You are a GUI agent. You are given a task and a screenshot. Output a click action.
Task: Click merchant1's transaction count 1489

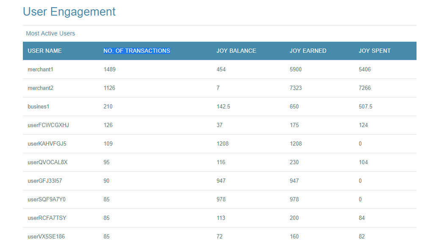click(x=110, y=69)
